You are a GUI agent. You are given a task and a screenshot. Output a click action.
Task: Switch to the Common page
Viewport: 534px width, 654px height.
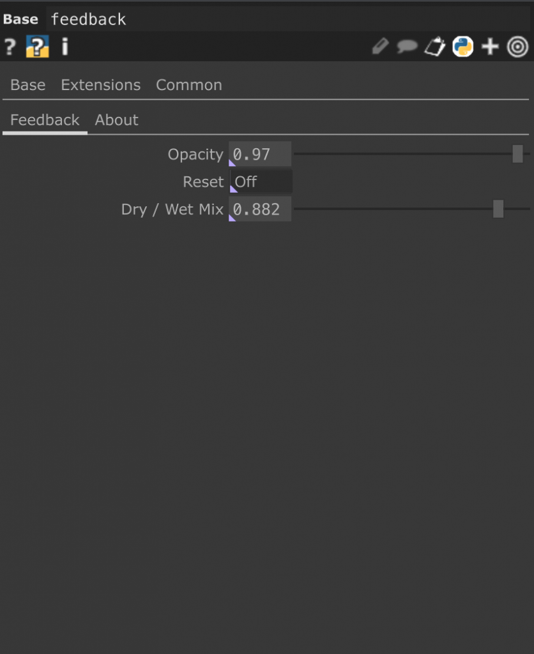189,85
